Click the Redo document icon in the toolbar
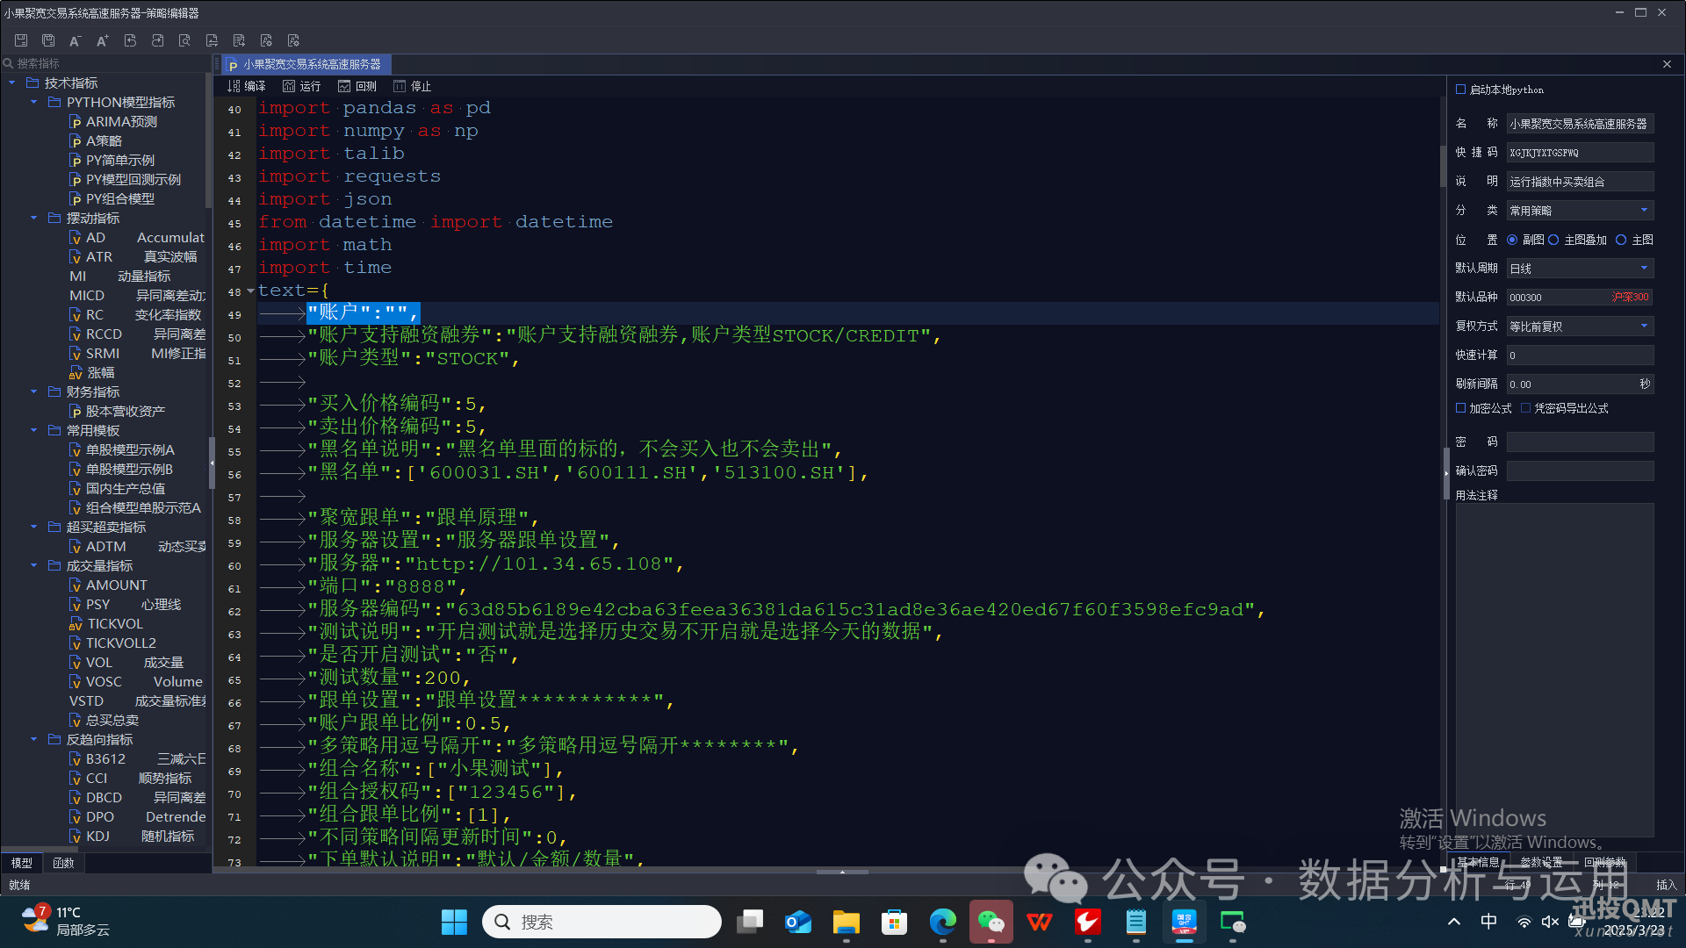Viewport: 1686px width, 948px height. [x=157, y=40]
